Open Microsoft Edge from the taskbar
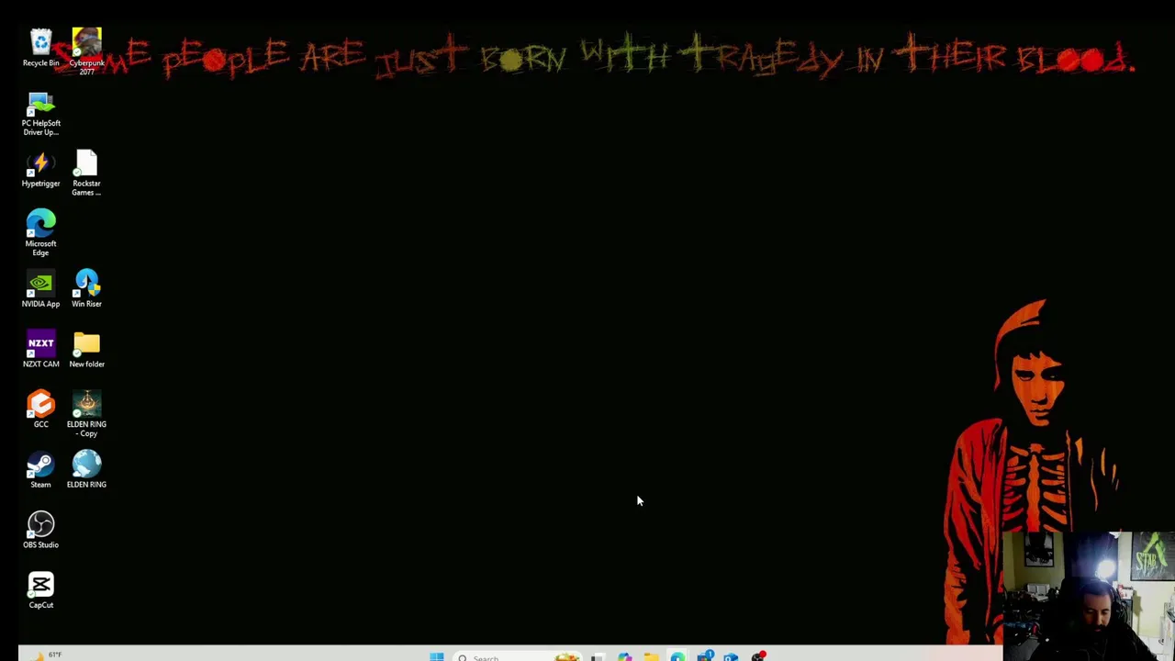This screenshot has height=661, width=1175. coord(677,656)
